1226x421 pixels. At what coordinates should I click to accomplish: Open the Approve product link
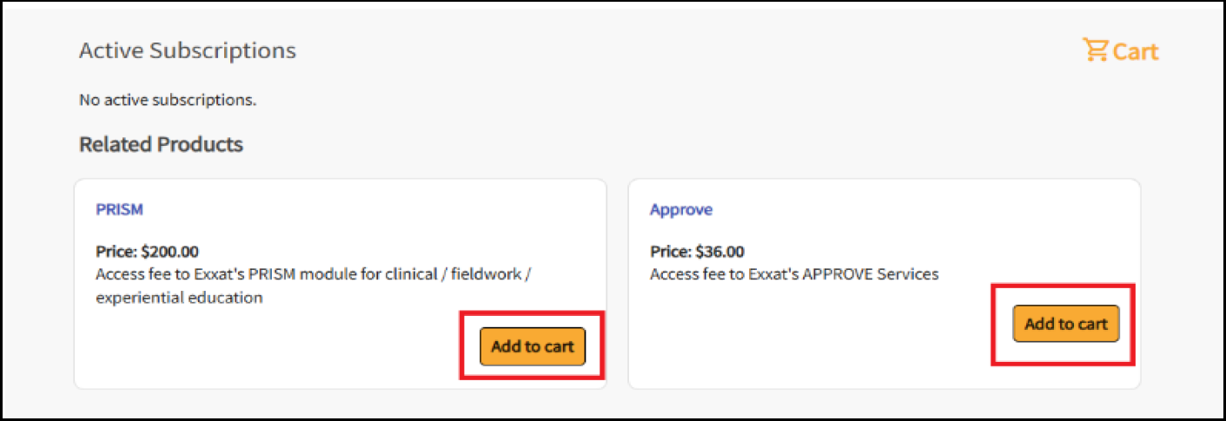681,209
